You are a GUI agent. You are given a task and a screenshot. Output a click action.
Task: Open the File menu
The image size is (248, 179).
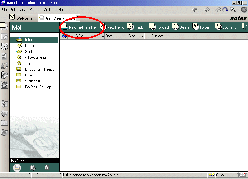point(4,10)
